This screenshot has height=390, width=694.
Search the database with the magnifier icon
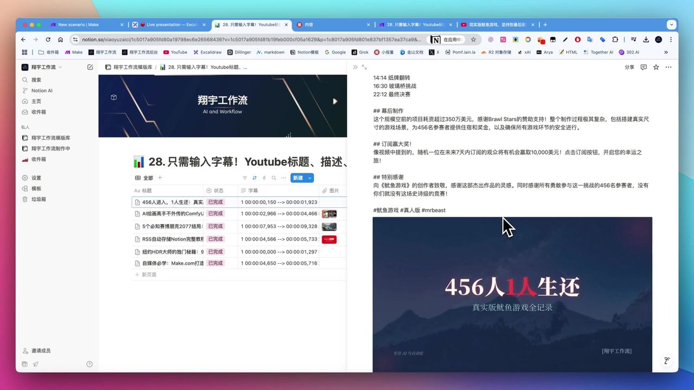pos(273,178)
